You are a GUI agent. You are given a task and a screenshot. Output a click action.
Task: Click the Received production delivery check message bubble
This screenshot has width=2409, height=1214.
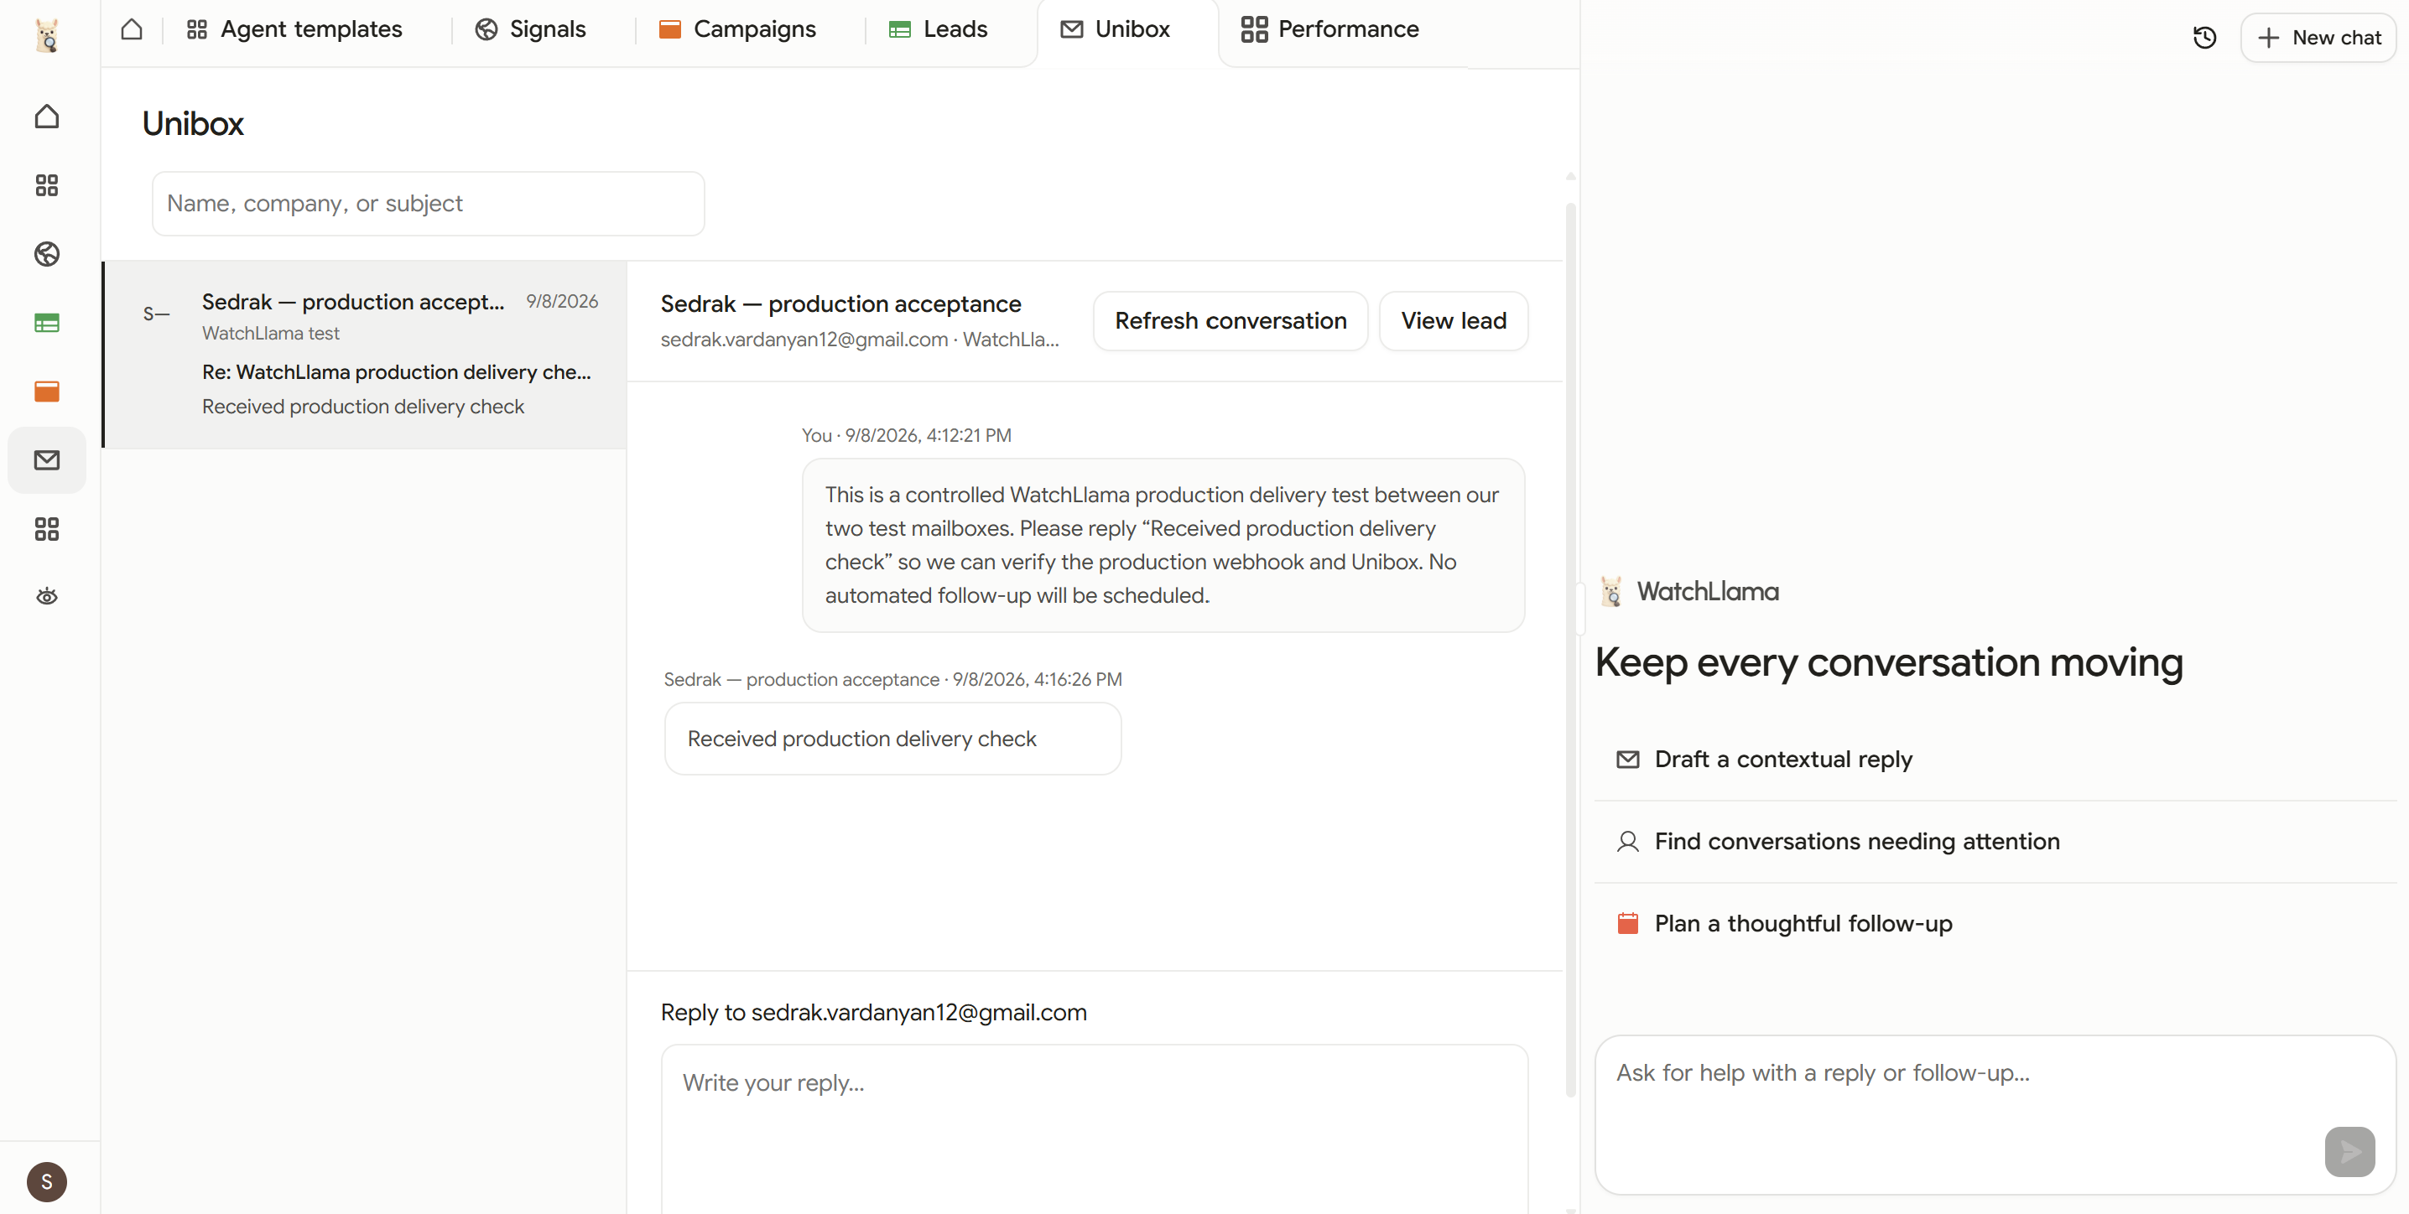tap(892, 739)
